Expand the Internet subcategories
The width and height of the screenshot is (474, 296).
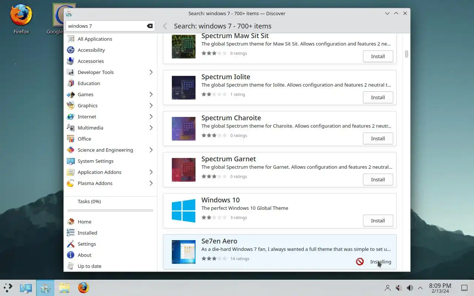151,117
